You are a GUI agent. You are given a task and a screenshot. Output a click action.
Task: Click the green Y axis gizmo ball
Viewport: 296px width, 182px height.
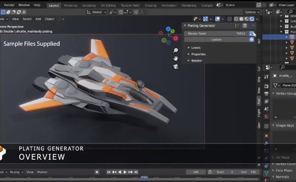point(173,31)
